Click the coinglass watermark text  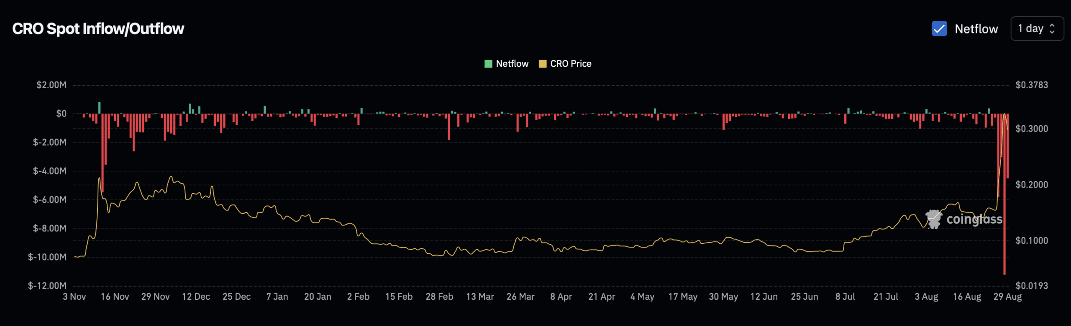coord(974,219)
